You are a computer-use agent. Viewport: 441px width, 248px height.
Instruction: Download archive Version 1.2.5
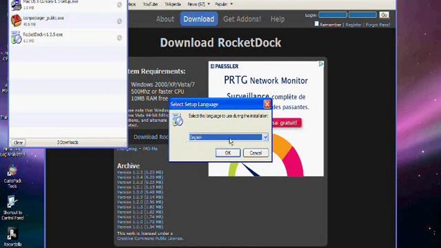pyautogui.click(x=140, y=197)
